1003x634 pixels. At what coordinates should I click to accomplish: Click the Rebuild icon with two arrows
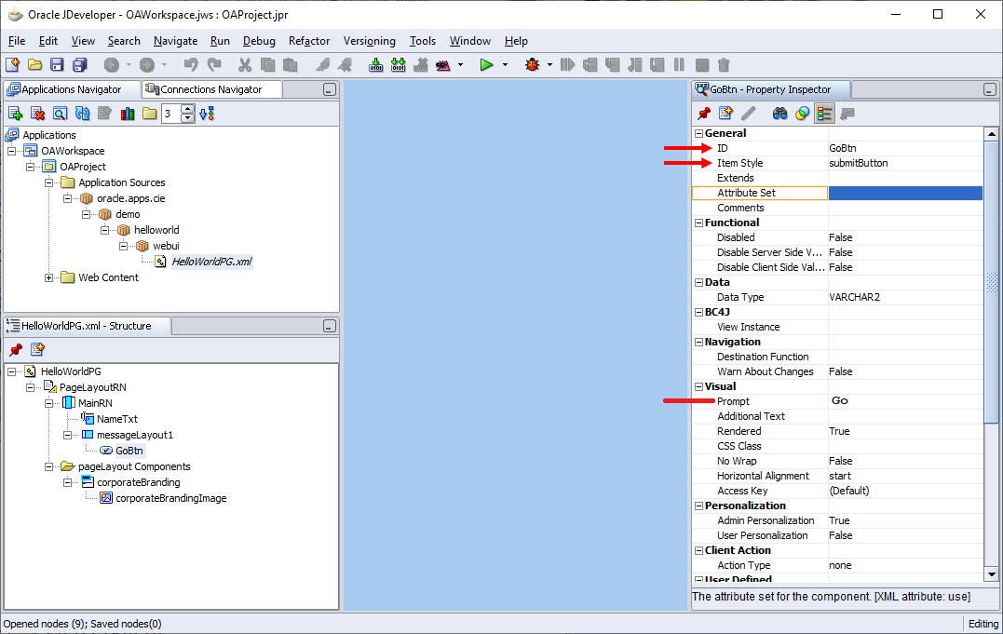coord(399,64)
